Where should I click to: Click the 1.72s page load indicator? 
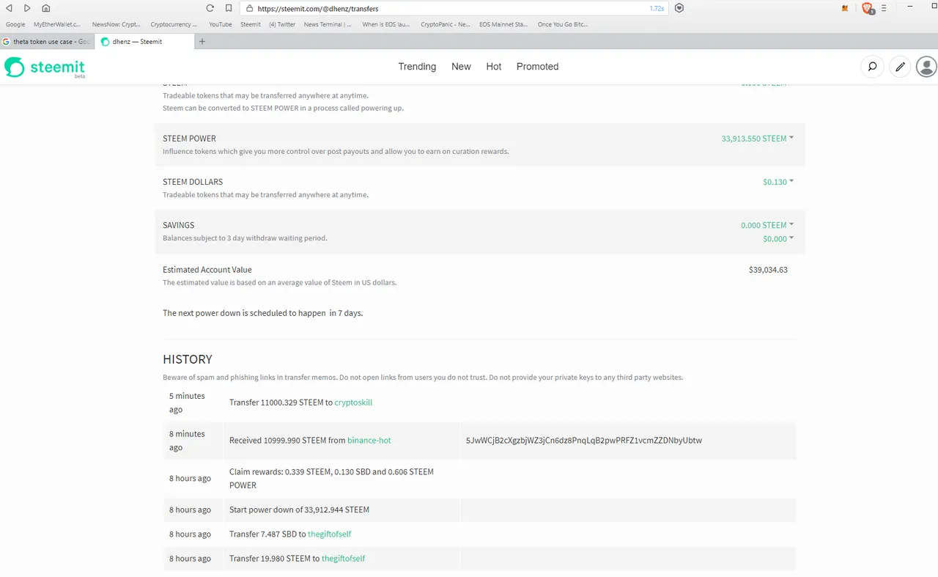point(657,9)
